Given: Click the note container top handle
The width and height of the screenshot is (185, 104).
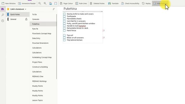Looking at the screenshot, I should point(83,12).
